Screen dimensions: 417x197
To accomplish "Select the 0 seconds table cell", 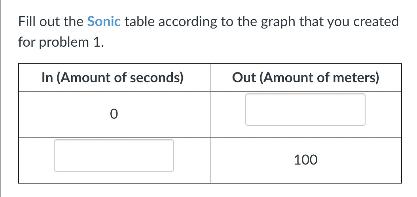I will click(114, 114).
